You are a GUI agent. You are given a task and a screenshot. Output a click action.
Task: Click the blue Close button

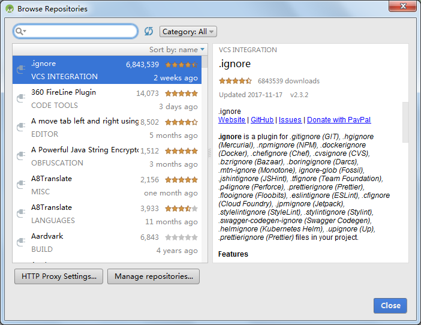[x=390, y=306]
